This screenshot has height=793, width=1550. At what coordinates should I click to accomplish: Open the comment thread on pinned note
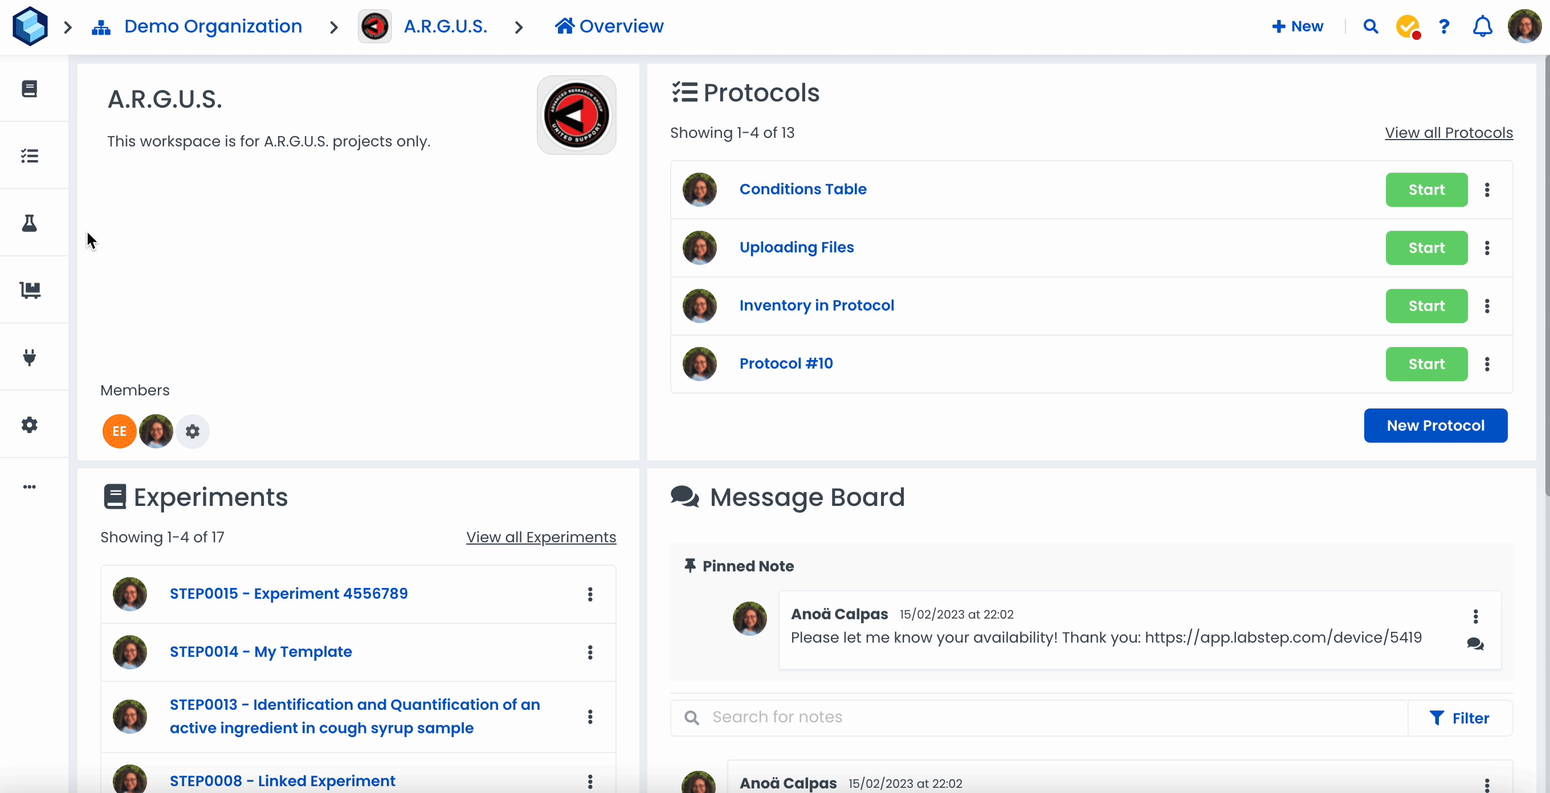pos(1475,644)
